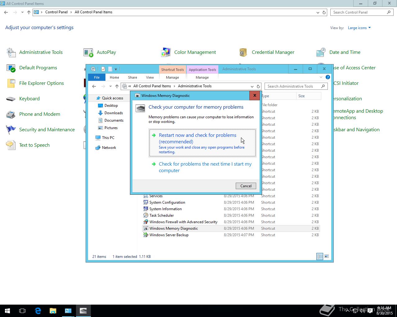Sort file list by Size column

point(308,96)
